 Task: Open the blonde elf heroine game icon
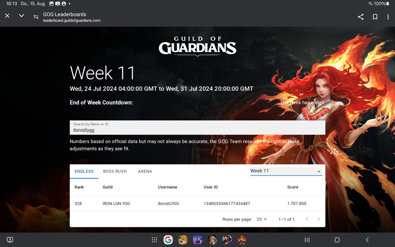(212, 240)
